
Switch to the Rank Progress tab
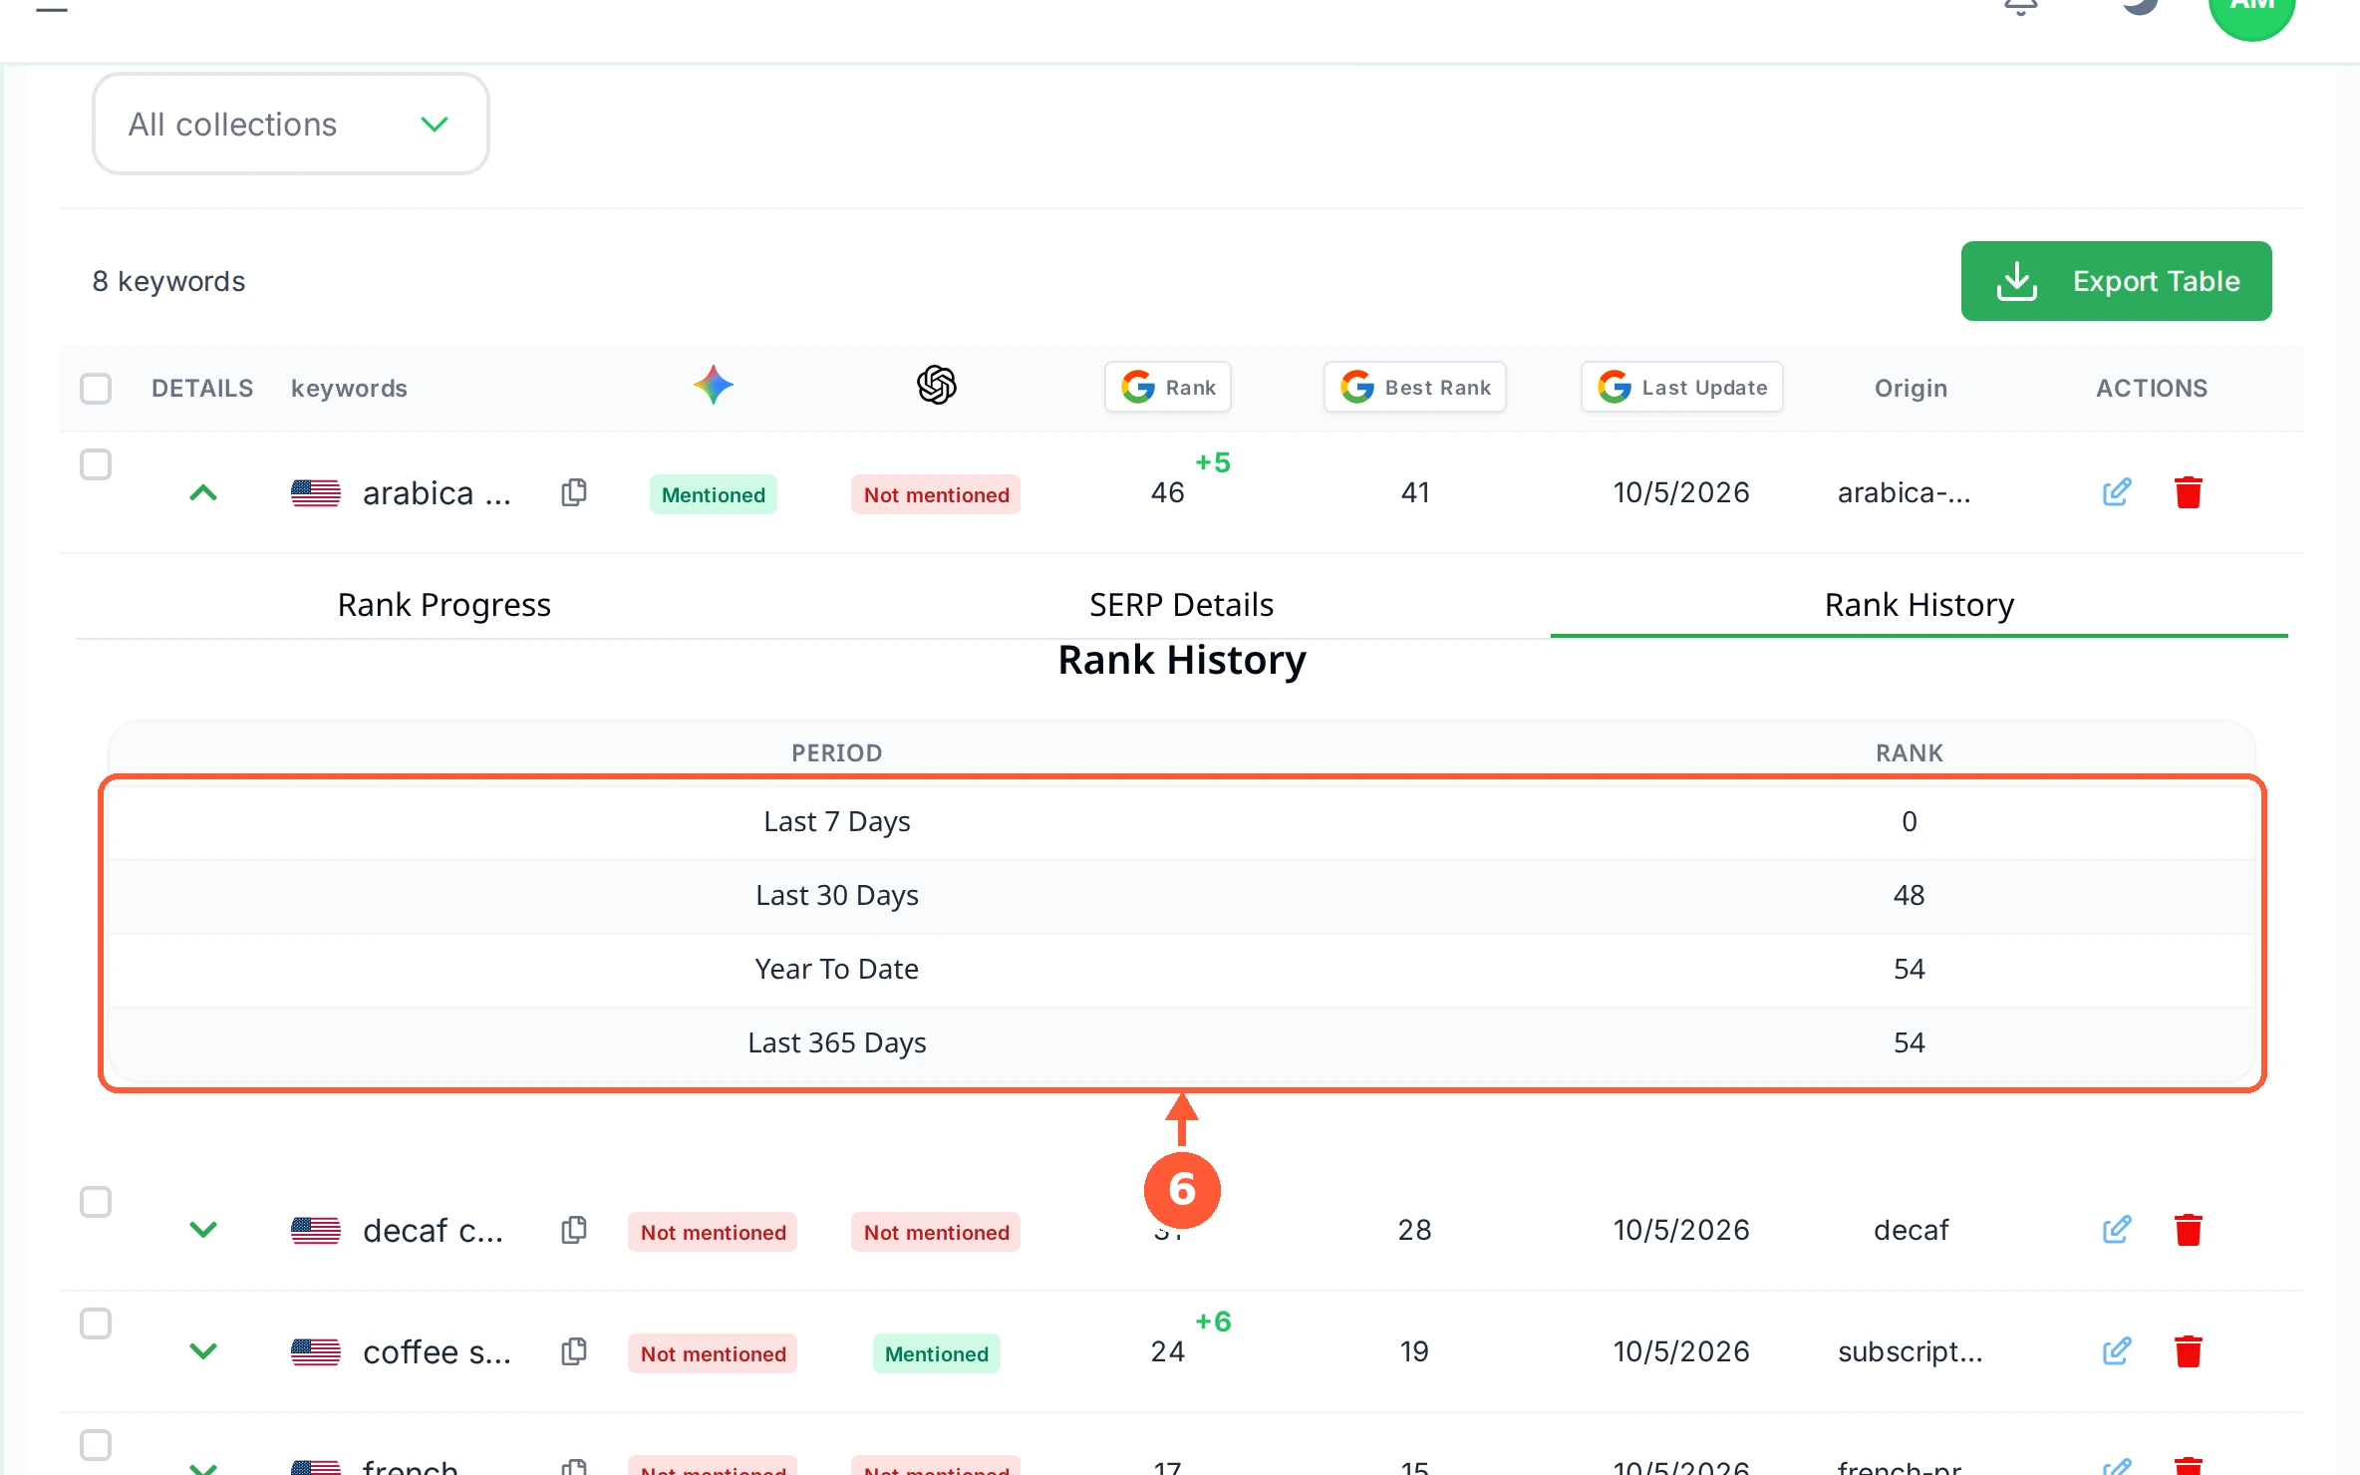click(x=444, y=605)
